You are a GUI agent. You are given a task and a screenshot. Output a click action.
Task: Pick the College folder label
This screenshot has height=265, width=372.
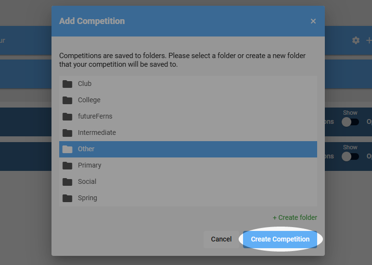coord(89,100)
